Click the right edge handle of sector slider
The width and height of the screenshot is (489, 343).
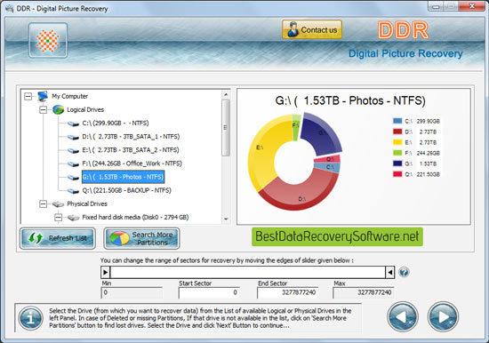(x=389, y=273)
